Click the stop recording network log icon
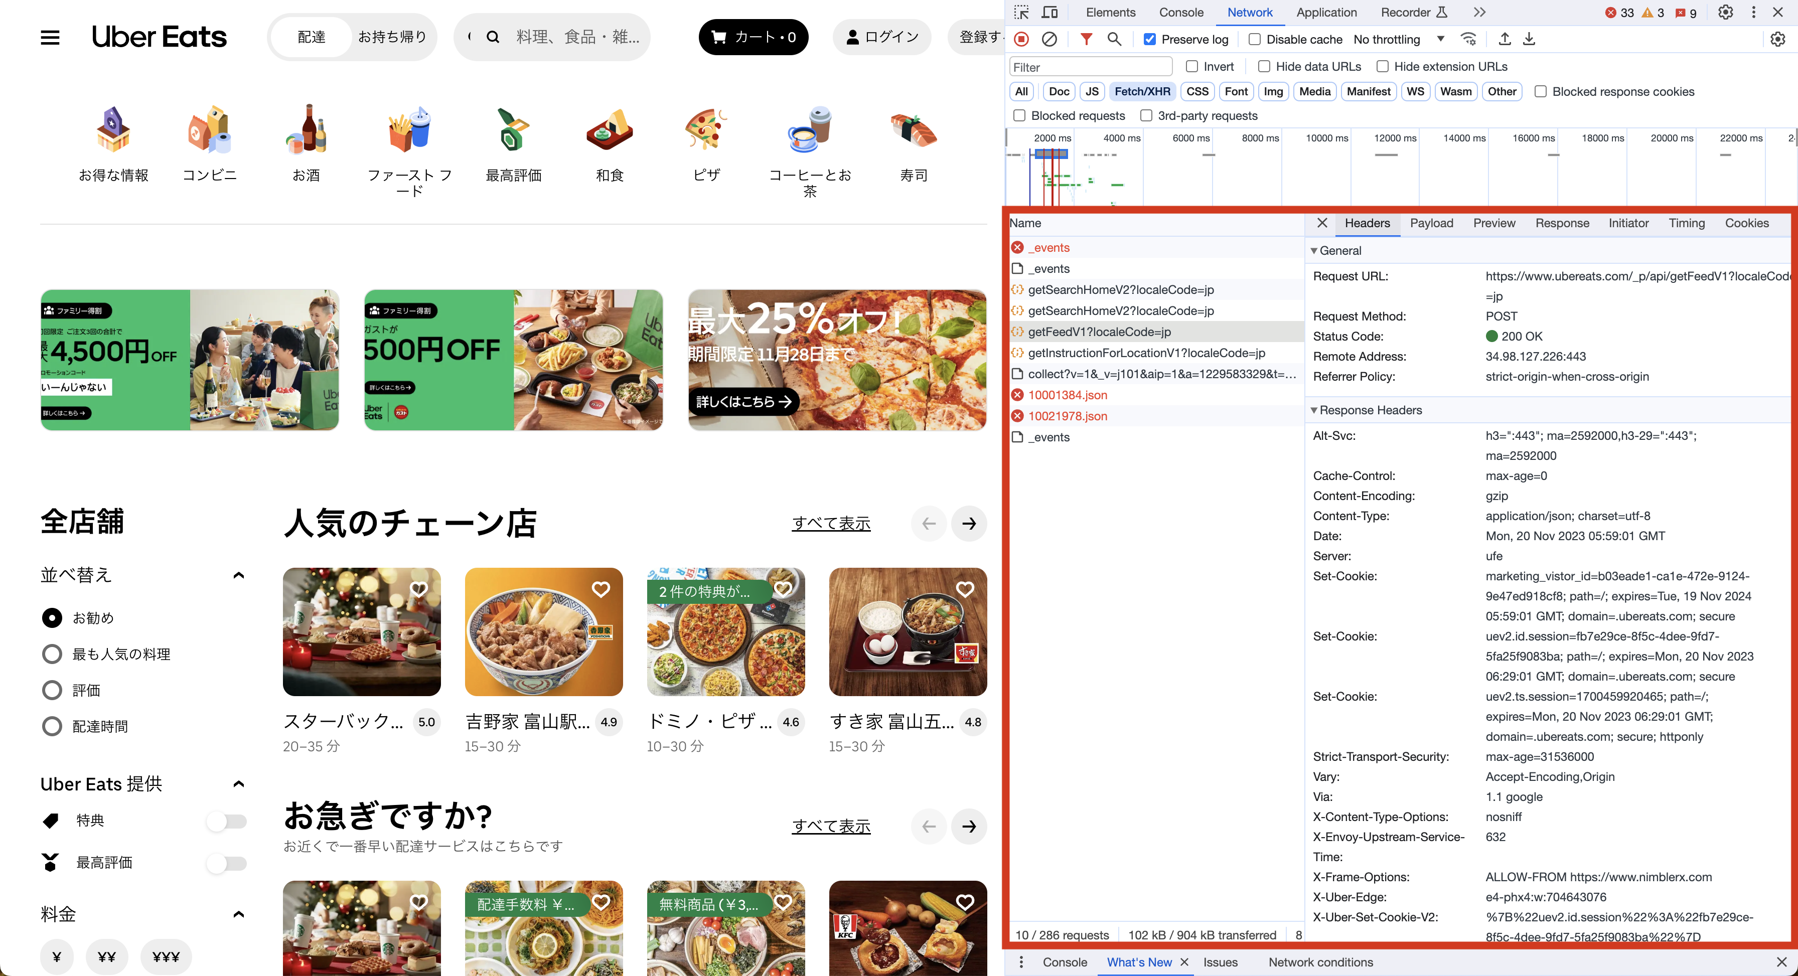1798x976 pixels. point(1021,39)
